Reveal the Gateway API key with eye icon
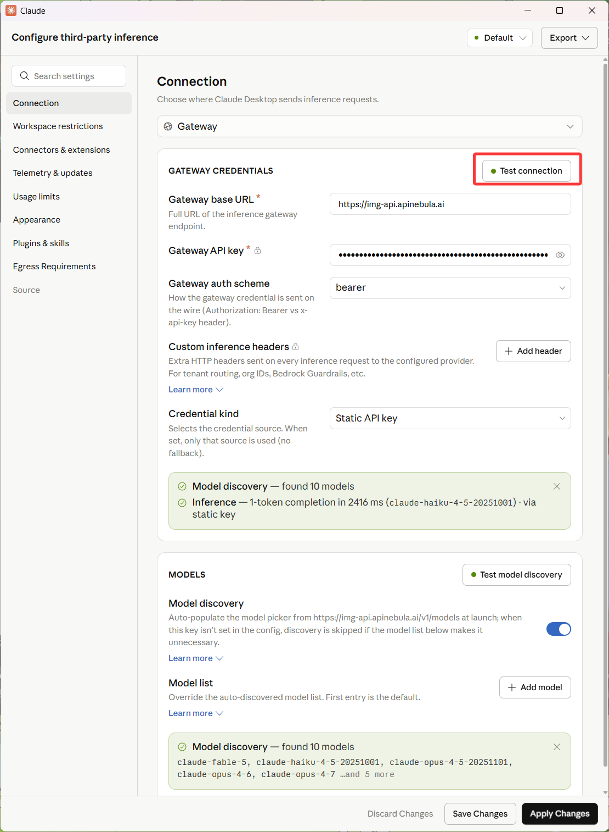This screenshot has height=832, width=609. (560, 255)
